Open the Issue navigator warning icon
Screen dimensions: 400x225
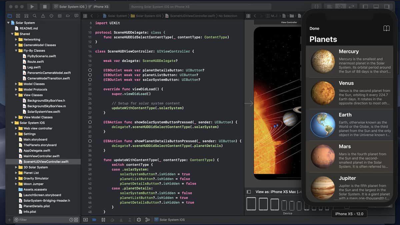43,16
